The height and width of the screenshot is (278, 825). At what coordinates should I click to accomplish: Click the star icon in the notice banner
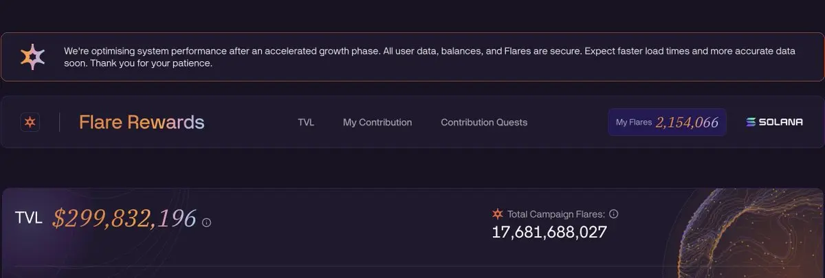pos(32,57)
